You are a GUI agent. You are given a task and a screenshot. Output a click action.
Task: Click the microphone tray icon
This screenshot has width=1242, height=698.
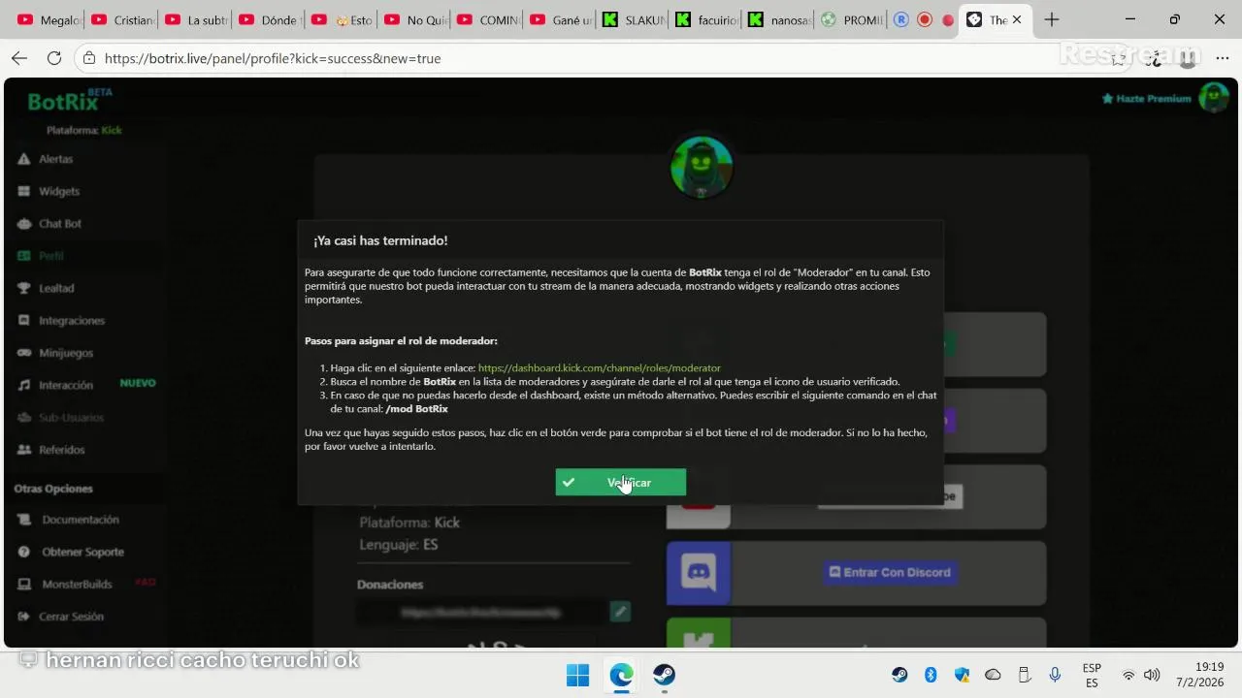click(1055, 675)
